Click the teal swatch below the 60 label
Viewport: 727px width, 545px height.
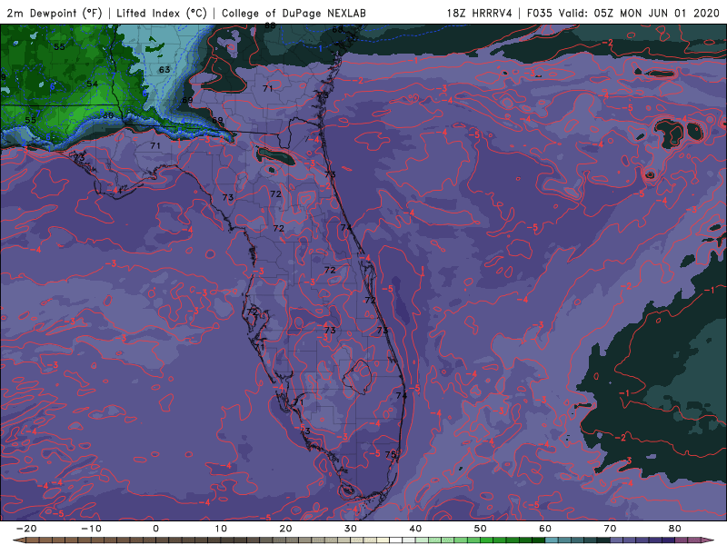point(552,540)
